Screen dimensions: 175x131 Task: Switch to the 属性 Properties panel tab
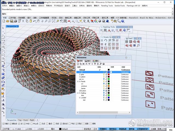(96, 61)
